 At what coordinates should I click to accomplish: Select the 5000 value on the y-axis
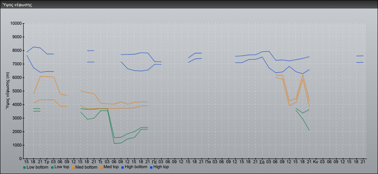17,91
